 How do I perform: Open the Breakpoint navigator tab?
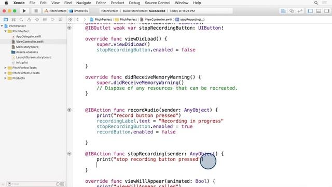(x=52, y=20)
